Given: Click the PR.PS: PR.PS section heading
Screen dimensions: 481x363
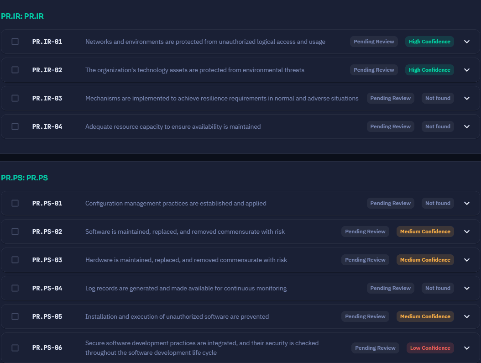Looking at the screenshot, I should coord(25,178).
